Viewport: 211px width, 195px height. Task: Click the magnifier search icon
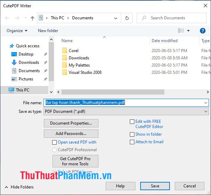coord(144,18)
